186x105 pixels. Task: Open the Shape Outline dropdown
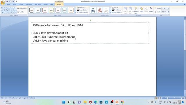(x=83, y=10)
